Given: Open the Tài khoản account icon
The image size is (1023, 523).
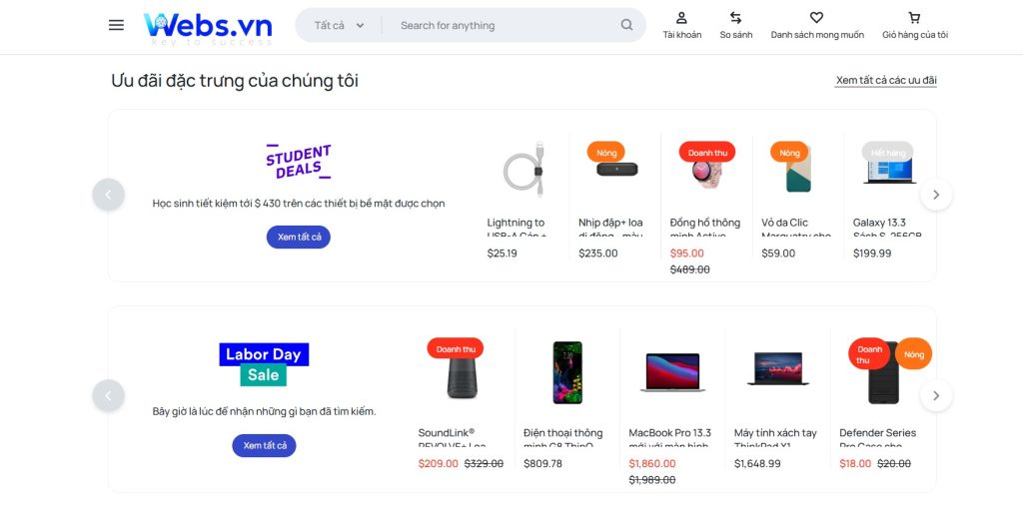Looking at the screenshot, I should tap(681, 25).
